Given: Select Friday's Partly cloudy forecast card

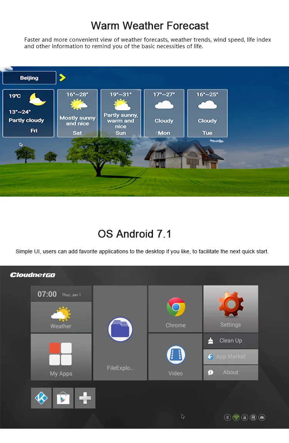Looking at the screenshot, I should tap(28, 113).
